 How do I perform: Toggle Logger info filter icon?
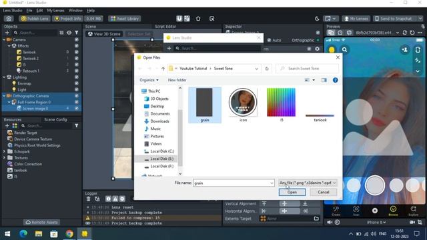coord(108,199)
